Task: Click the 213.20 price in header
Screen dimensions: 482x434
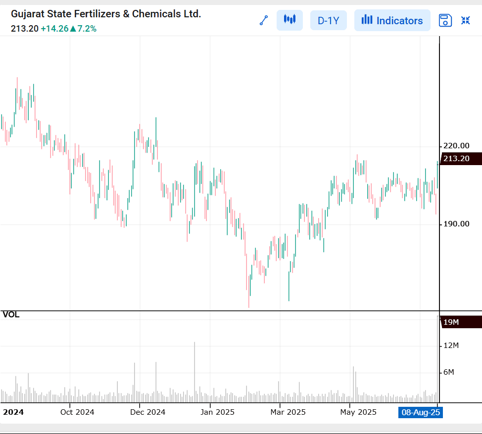Action: (25, 29)
